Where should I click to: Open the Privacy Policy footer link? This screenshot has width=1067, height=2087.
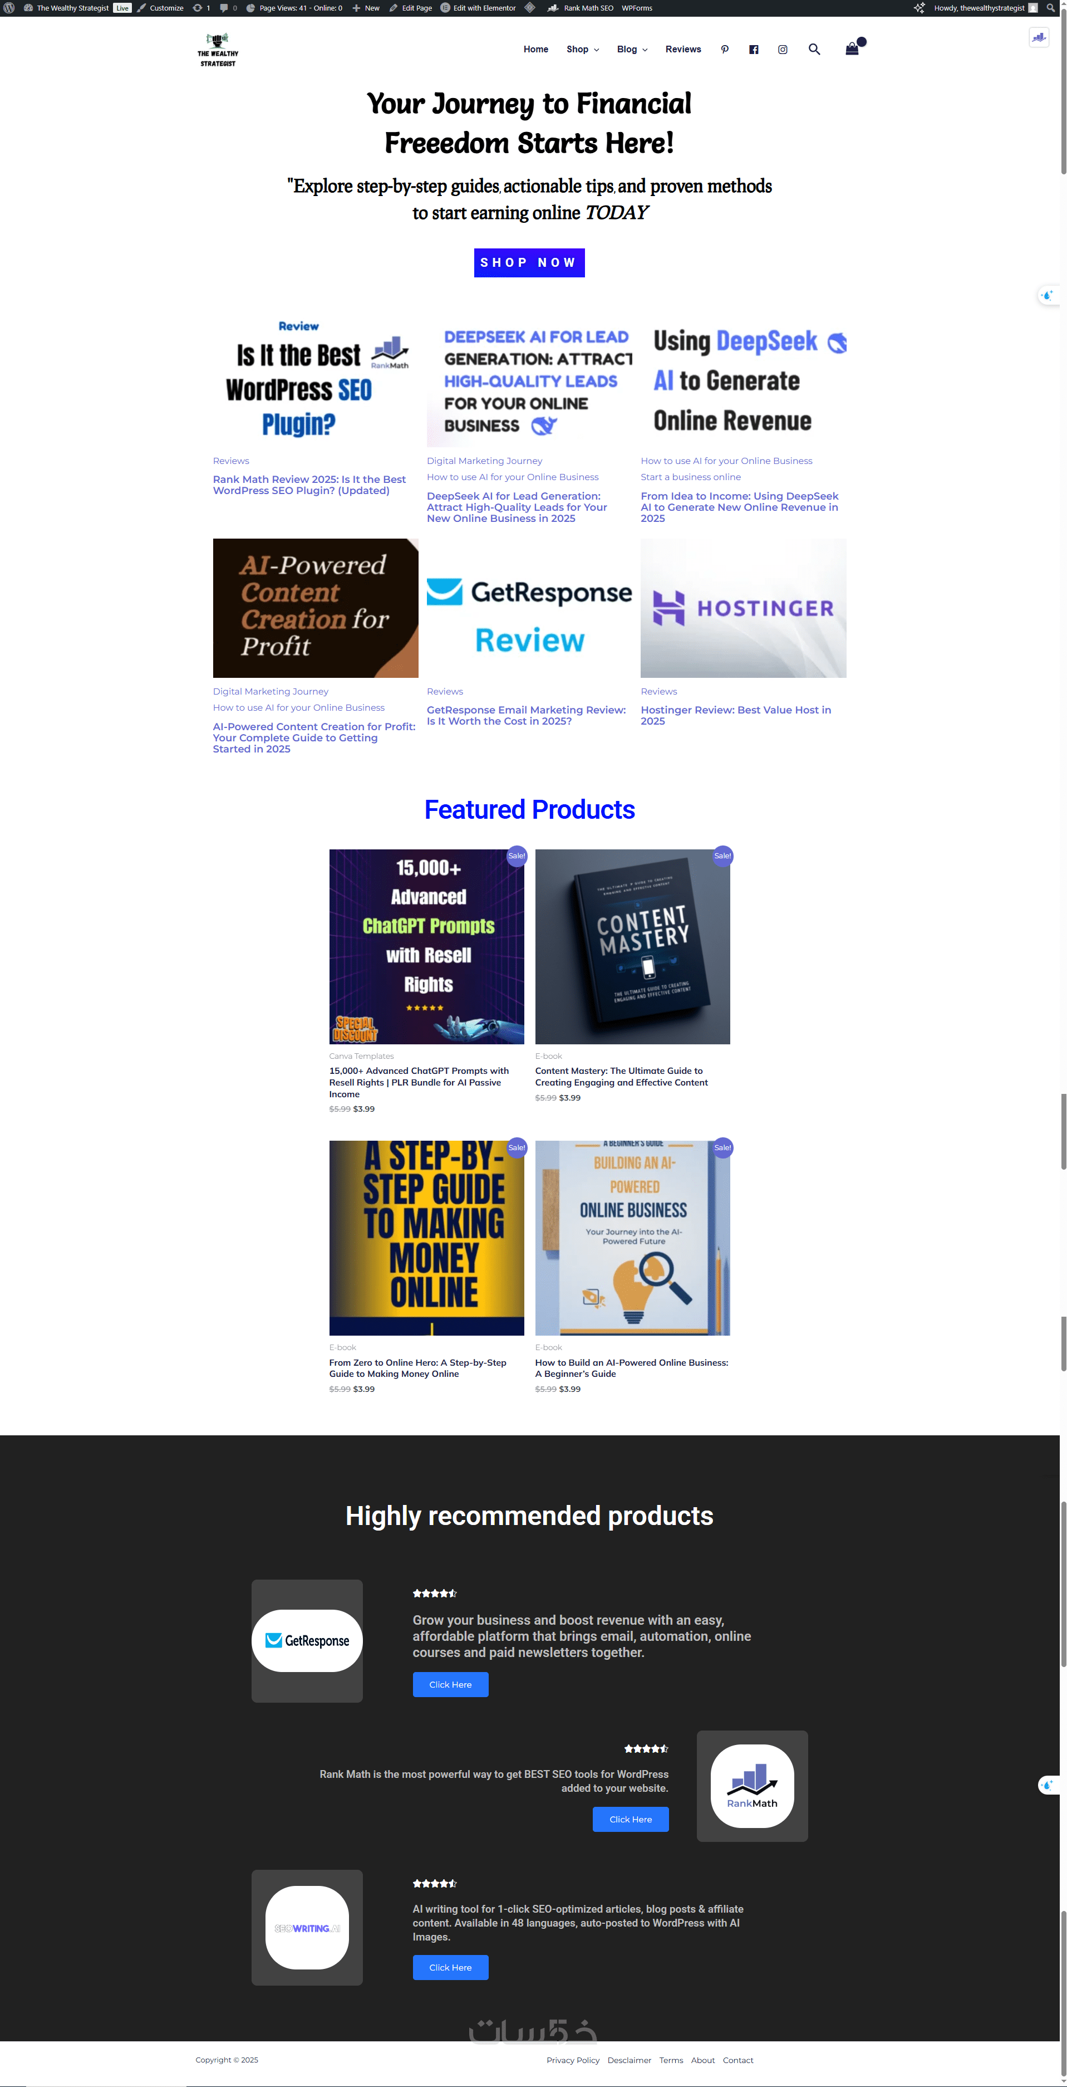point(573,2060)
